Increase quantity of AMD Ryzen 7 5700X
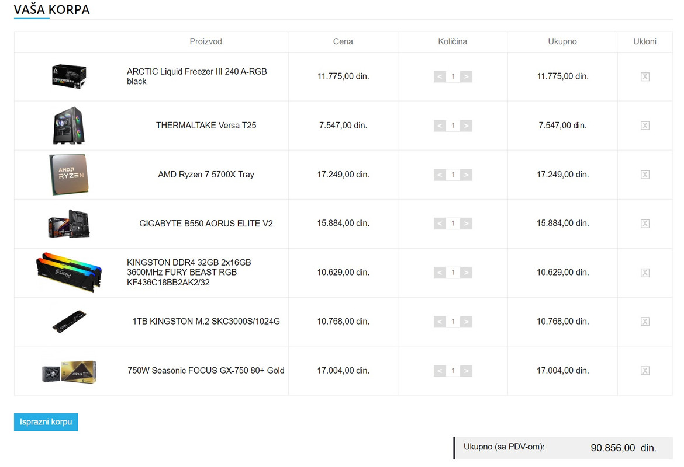 (x=466, y=175)
